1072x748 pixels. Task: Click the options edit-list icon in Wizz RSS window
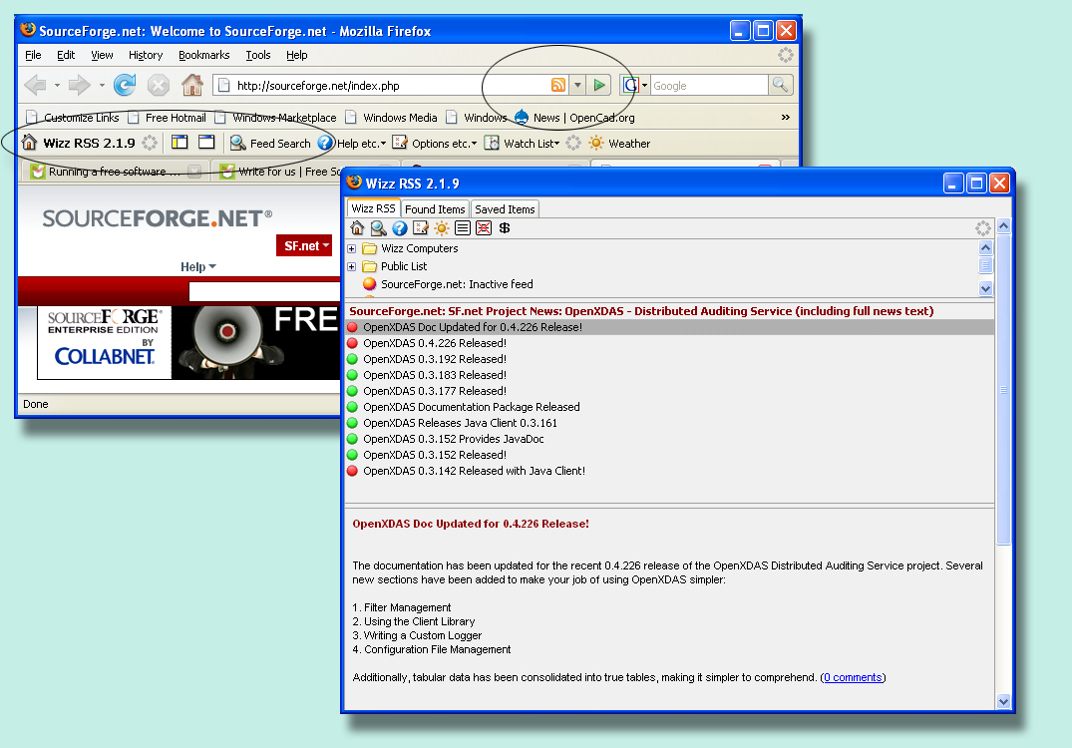coord(421,228)
